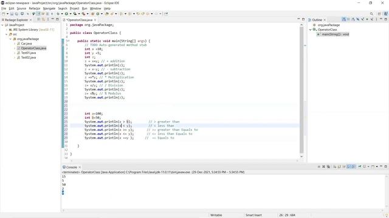
Task: Terminate console with the stop square icon
Action: tap(318, 167)
